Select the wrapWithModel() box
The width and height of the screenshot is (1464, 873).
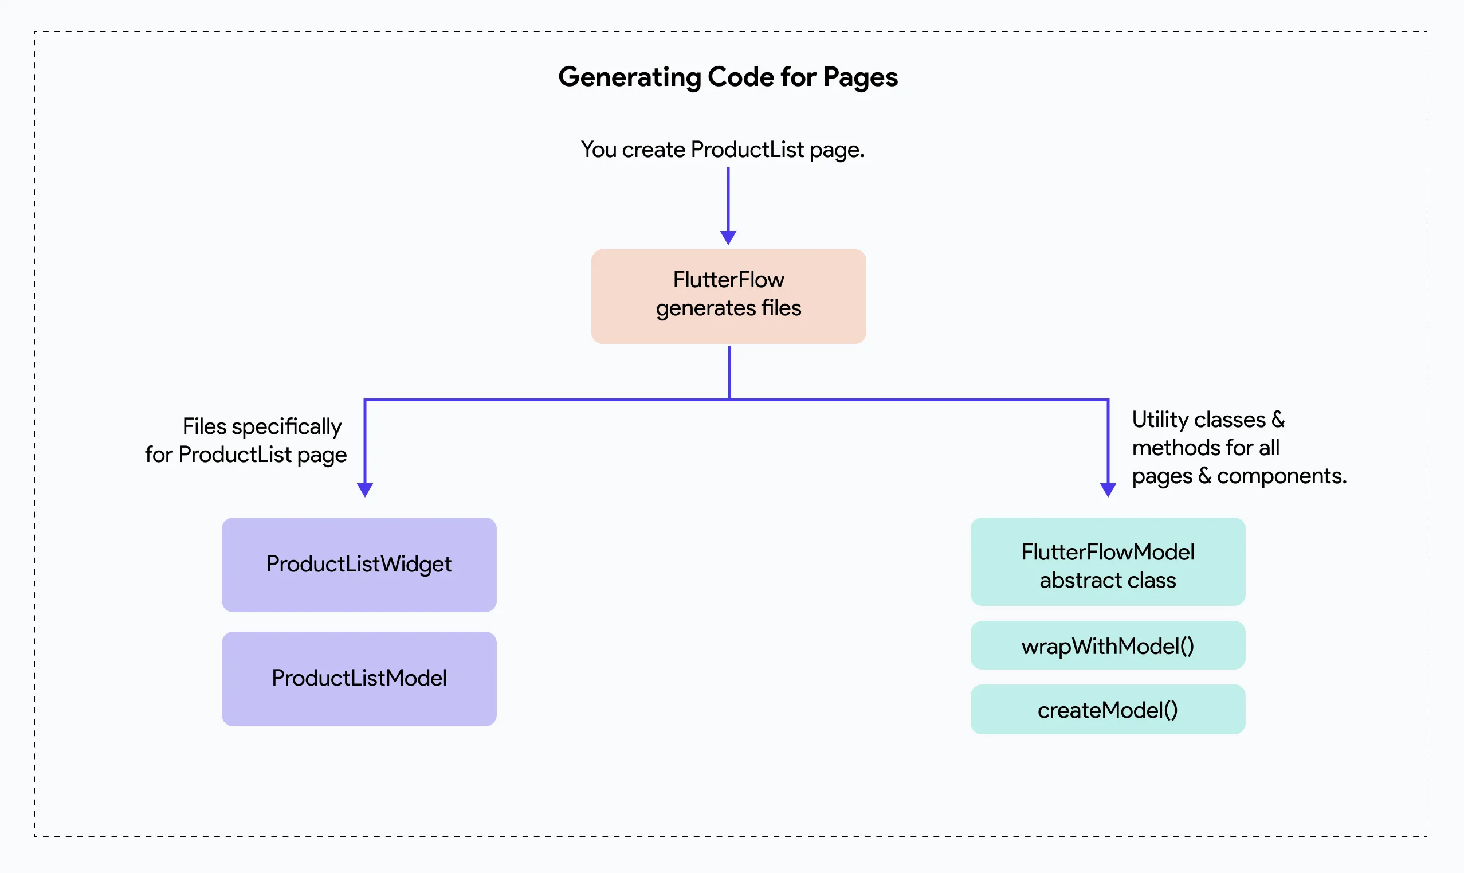pos(1108,645)
